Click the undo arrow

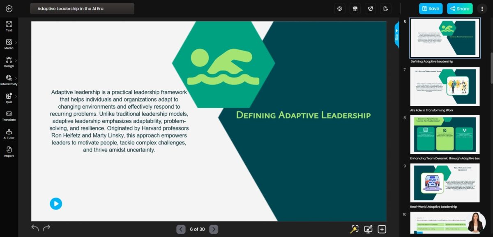coord(35,228)
